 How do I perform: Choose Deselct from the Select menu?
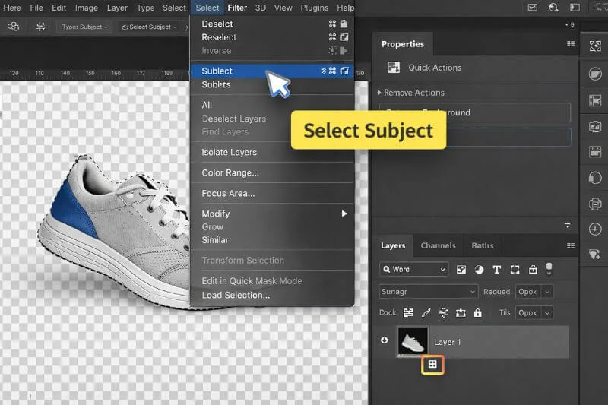coord(272,24)
